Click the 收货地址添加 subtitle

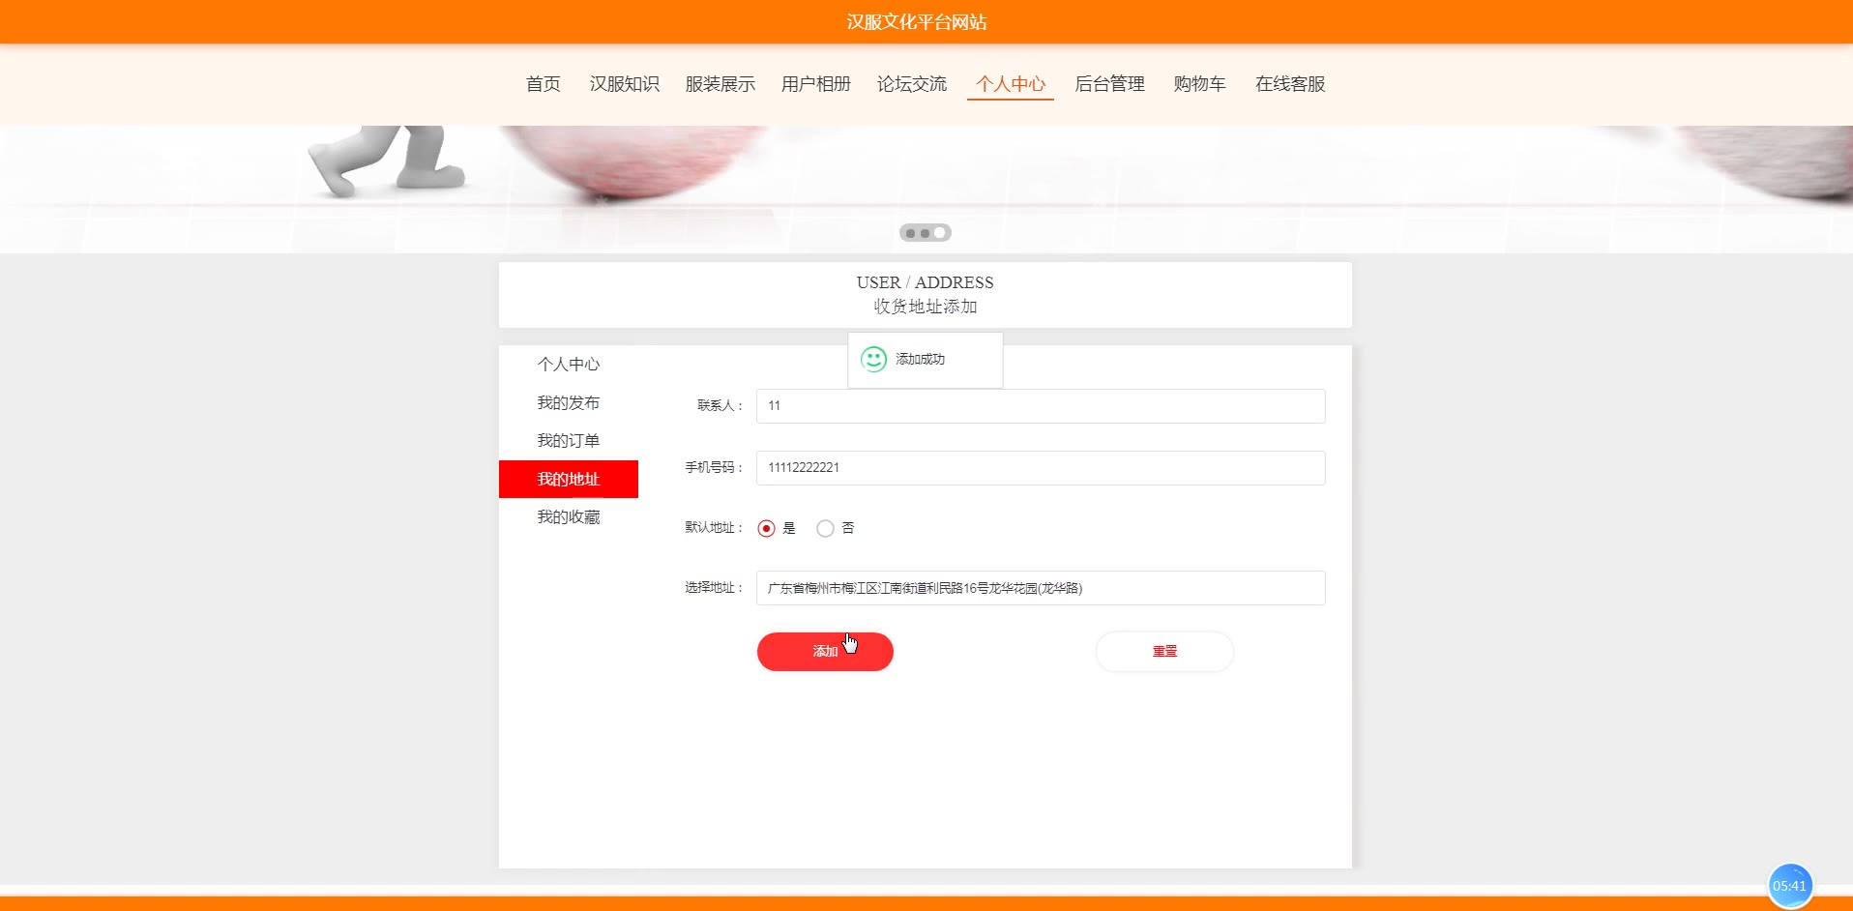point(926,307)
